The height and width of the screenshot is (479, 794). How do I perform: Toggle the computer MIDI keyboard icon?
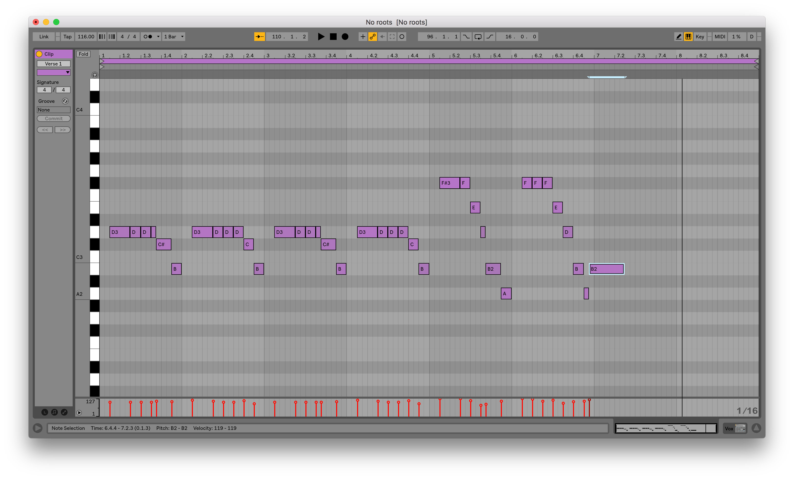688,37
